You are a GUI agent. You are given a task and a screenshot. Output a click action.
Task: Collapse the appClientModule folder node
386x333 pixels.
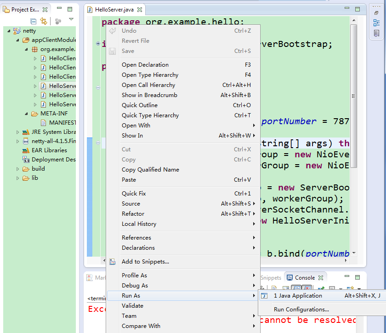[17, 40]
